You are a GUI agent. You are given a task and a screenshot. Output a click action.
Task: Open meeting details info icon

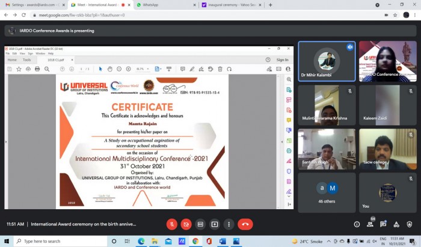click(357, 224)
